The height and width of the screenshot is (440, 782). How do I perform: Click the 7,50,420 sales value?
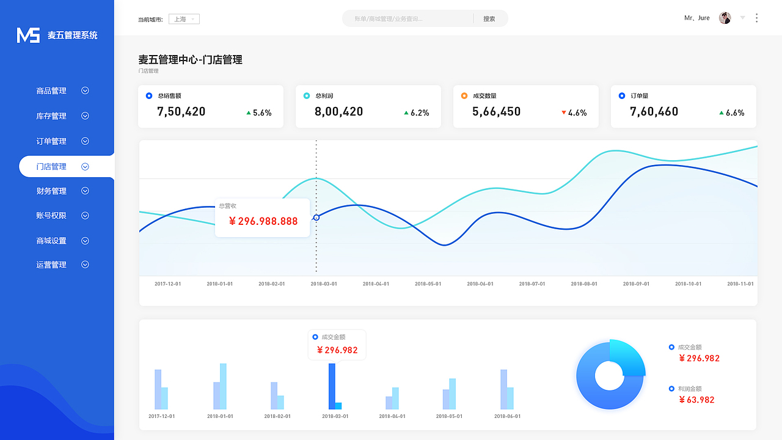(181, 112)
